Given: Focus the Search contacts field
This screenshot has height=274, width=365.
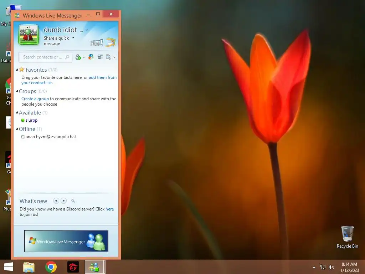Looking at the screenshot, I should 45,57.
